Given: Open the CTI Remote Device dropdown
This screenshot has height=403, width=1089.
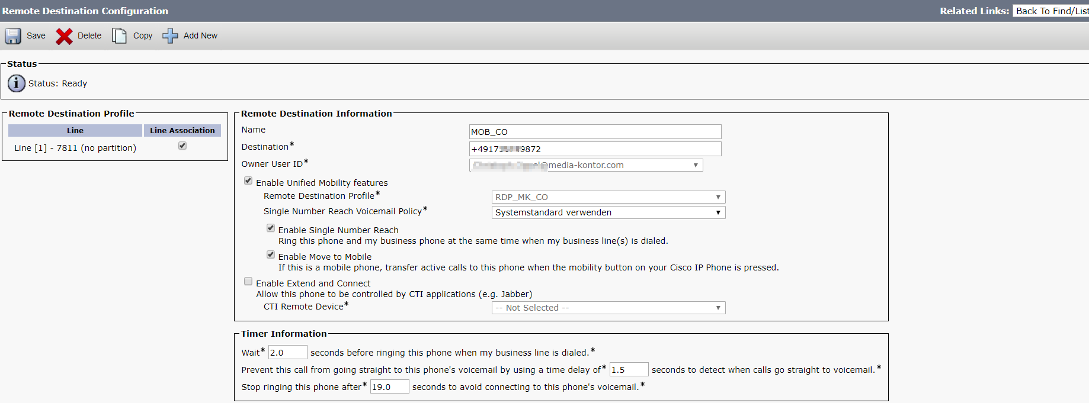Looking at the screenshot, I should point(717,308).
